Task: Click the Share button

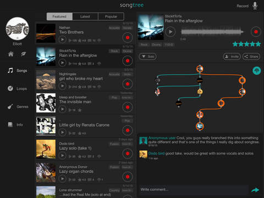Action: pyautogui.click(x=251, y=57)
